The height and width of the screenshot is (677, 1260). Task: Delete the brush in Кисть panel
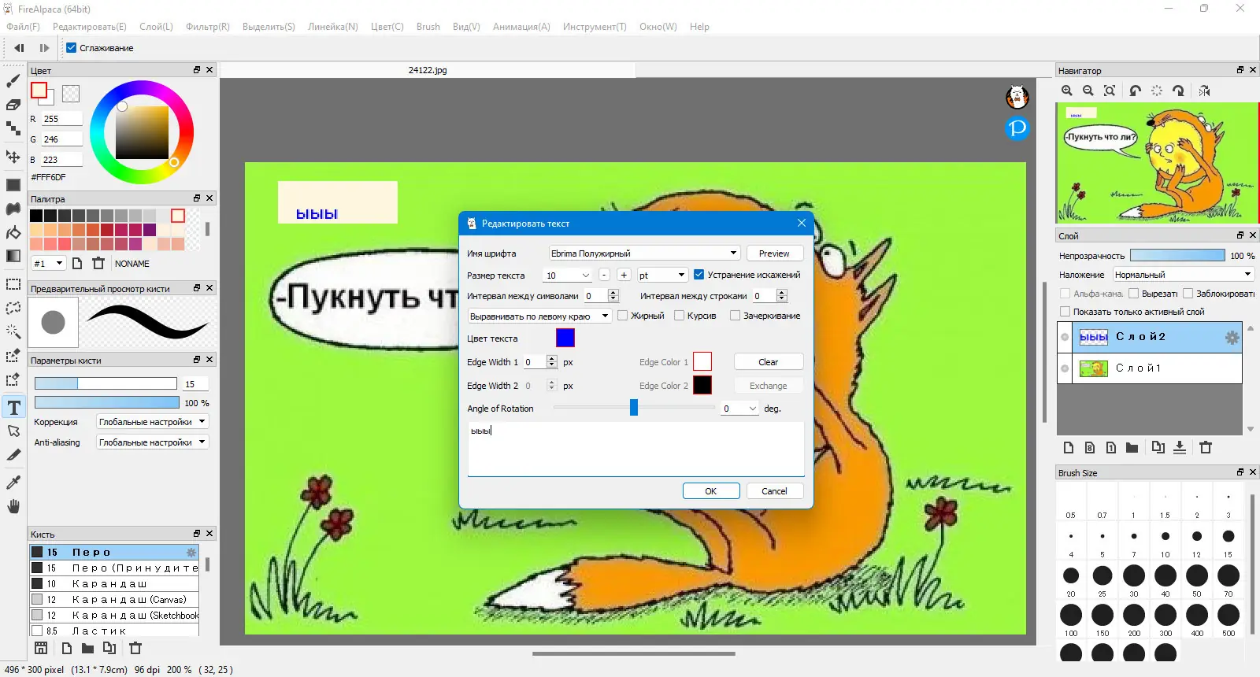[x=135, y=649]
